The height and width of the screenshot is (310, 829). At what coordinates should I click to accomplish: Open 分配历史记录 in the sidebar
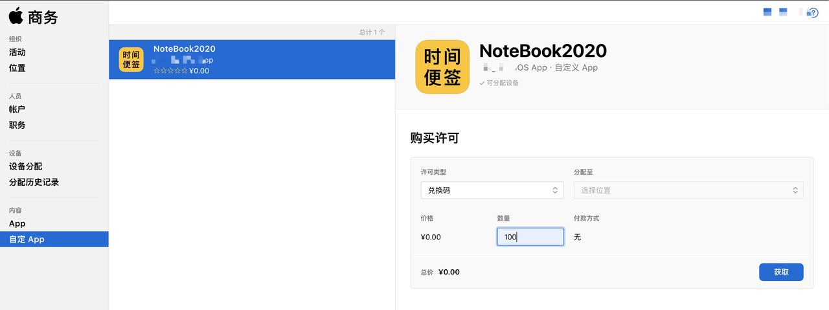[34, 182]
